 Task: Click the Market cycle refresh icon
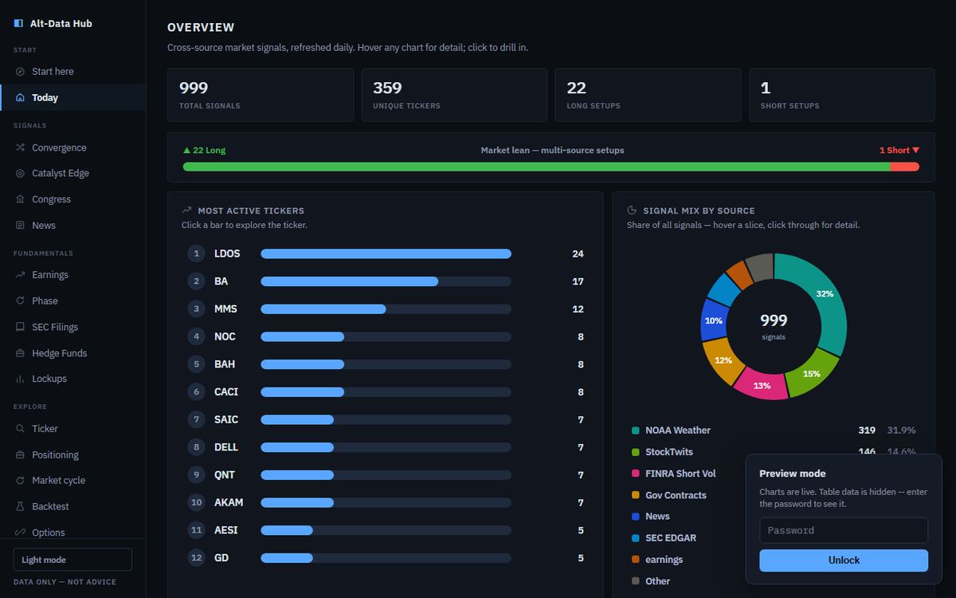[20, 481]
